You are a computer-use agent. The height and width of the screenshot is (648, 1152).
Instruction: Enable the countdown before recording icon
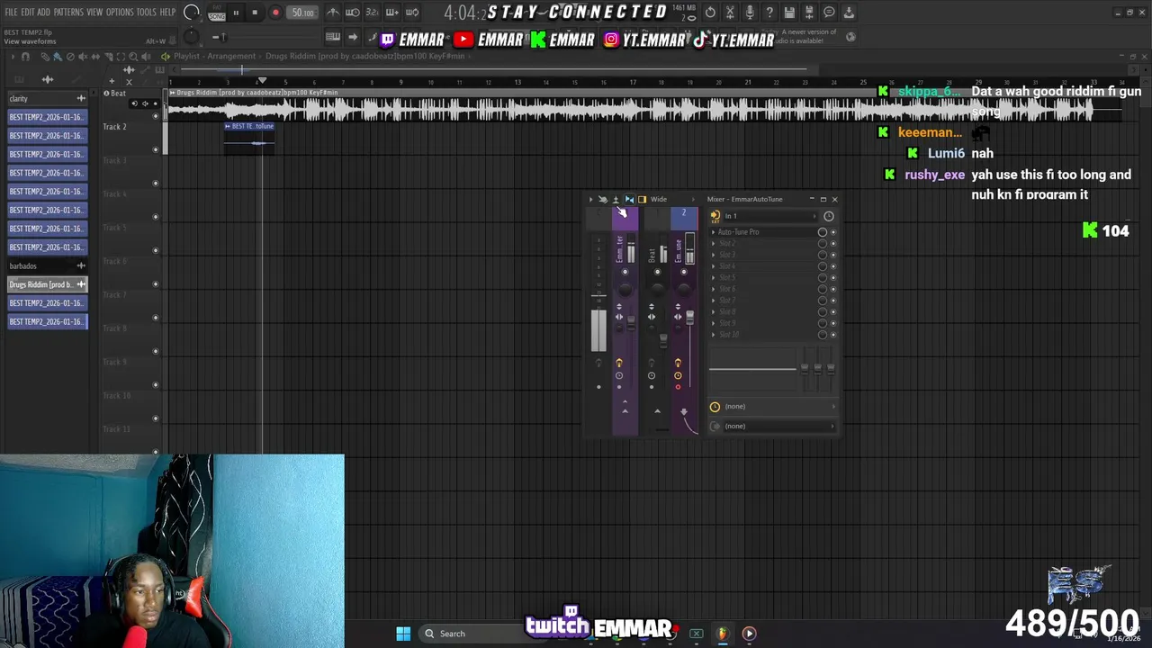(x=372, y=13)
